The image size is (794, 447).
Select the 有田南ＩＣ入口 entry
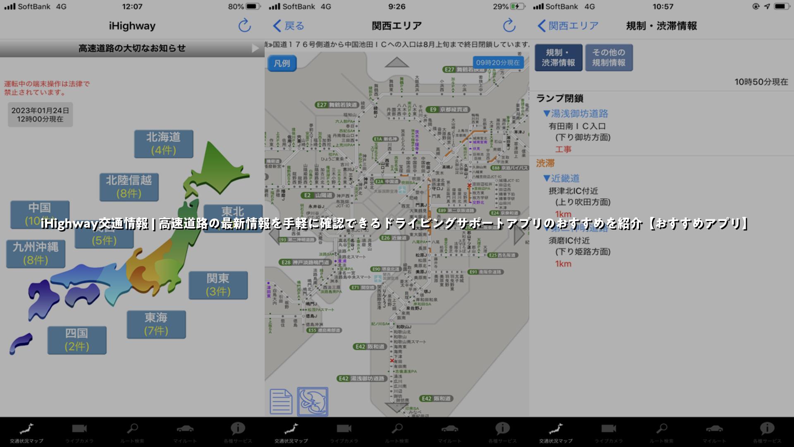click(577, 126)
